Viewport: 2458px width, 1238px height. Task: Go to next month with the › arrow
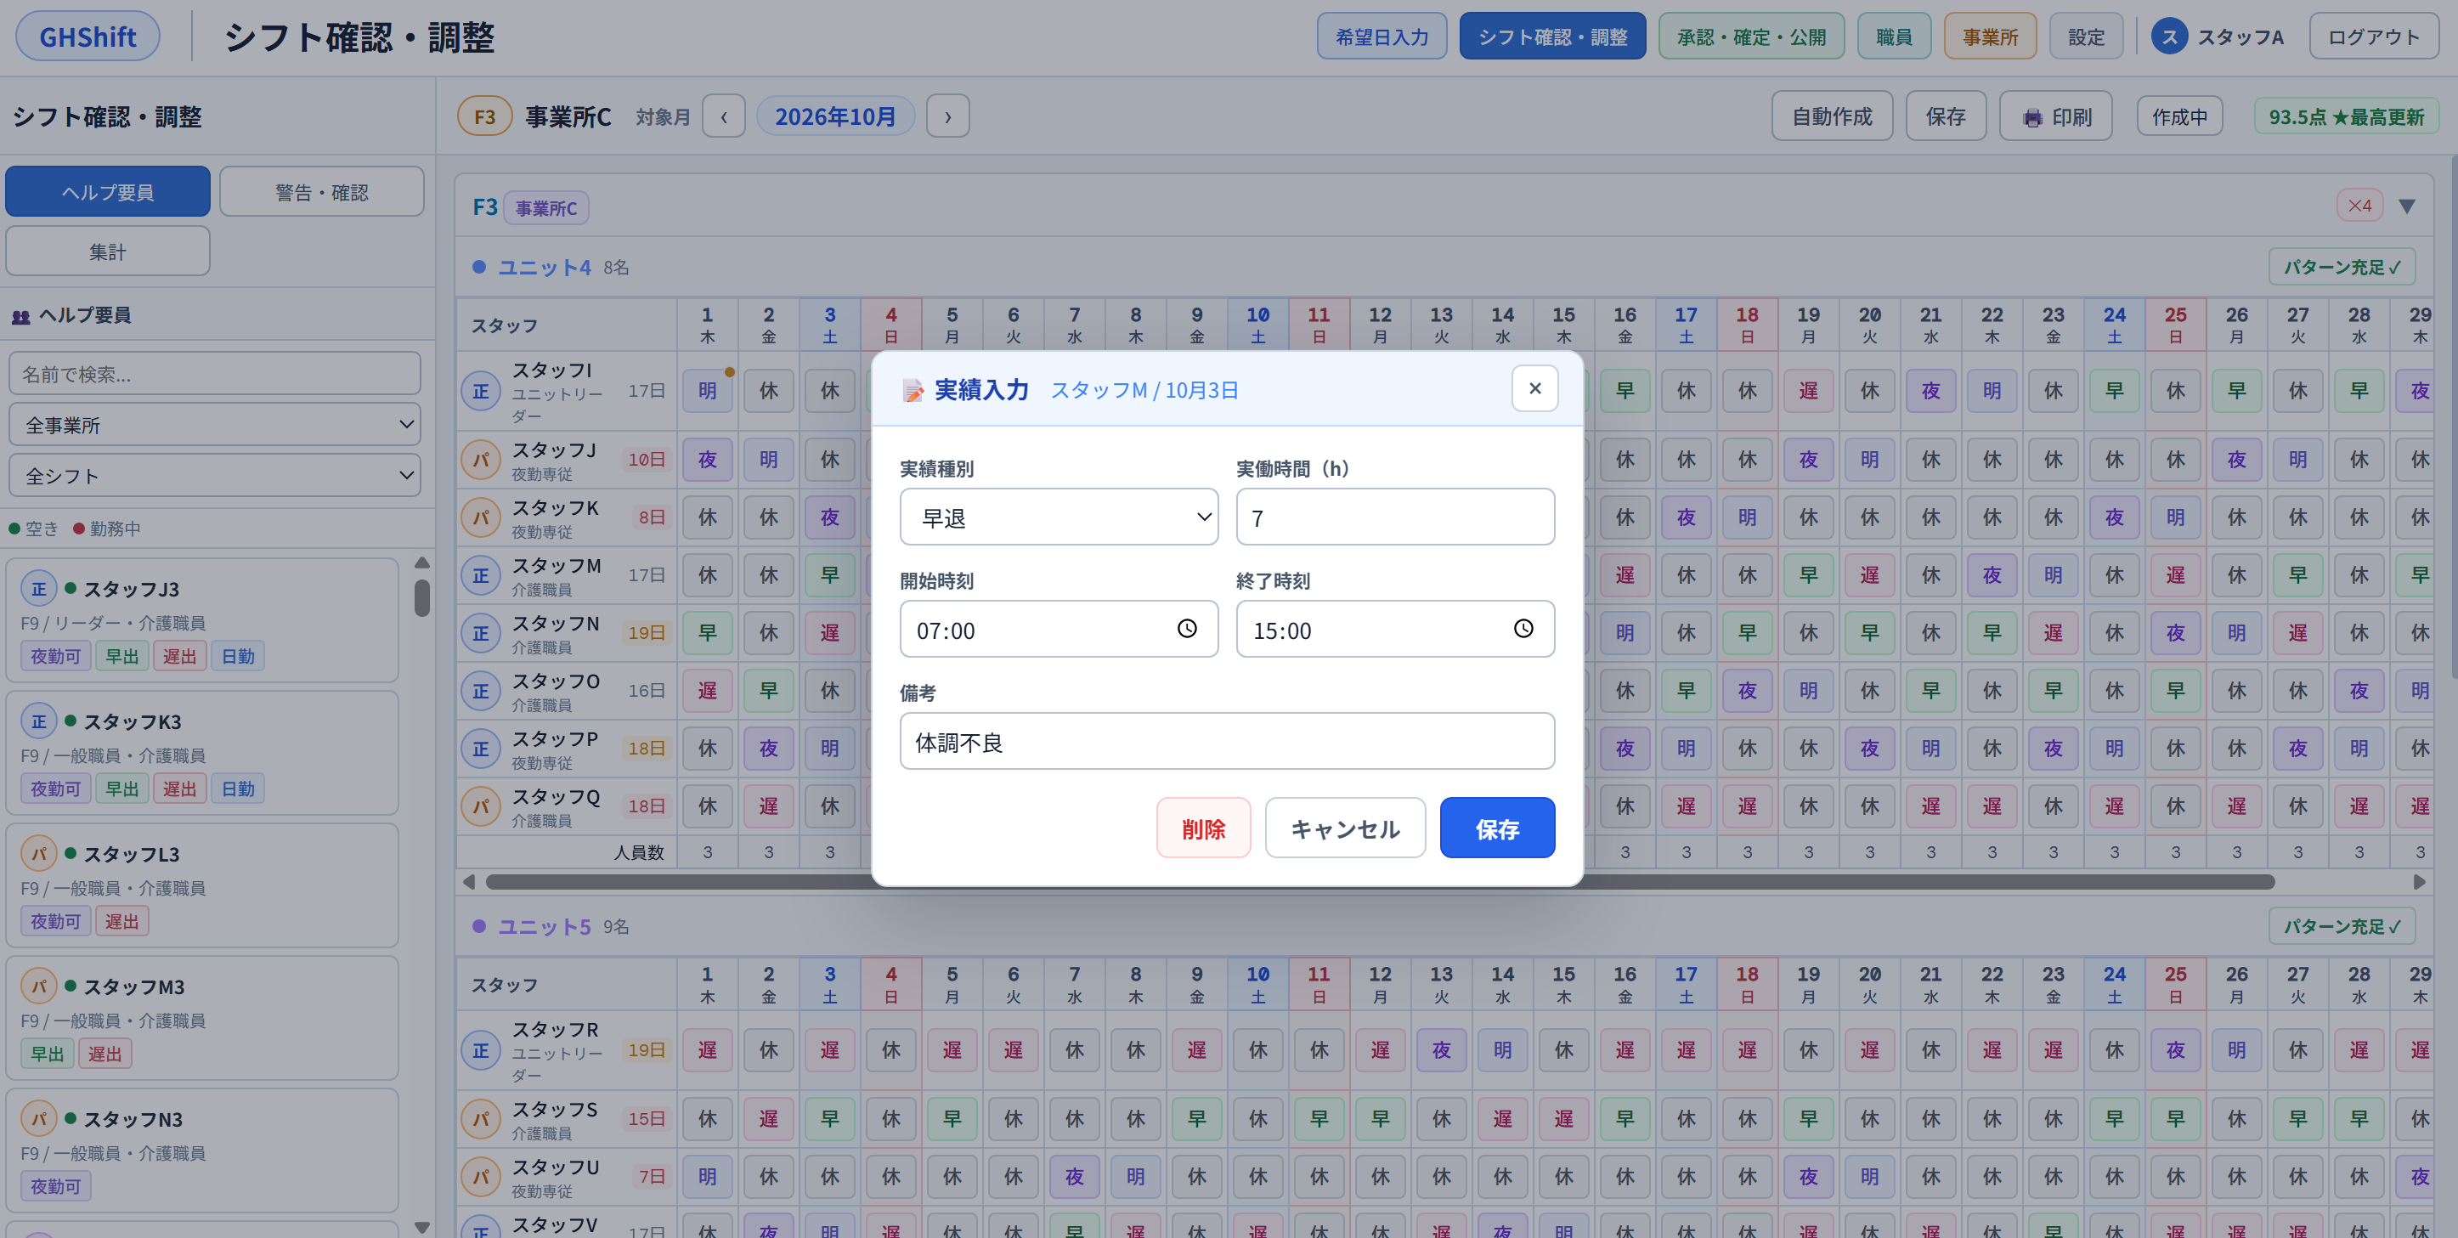pyautogui.click(x=947, y=116)
